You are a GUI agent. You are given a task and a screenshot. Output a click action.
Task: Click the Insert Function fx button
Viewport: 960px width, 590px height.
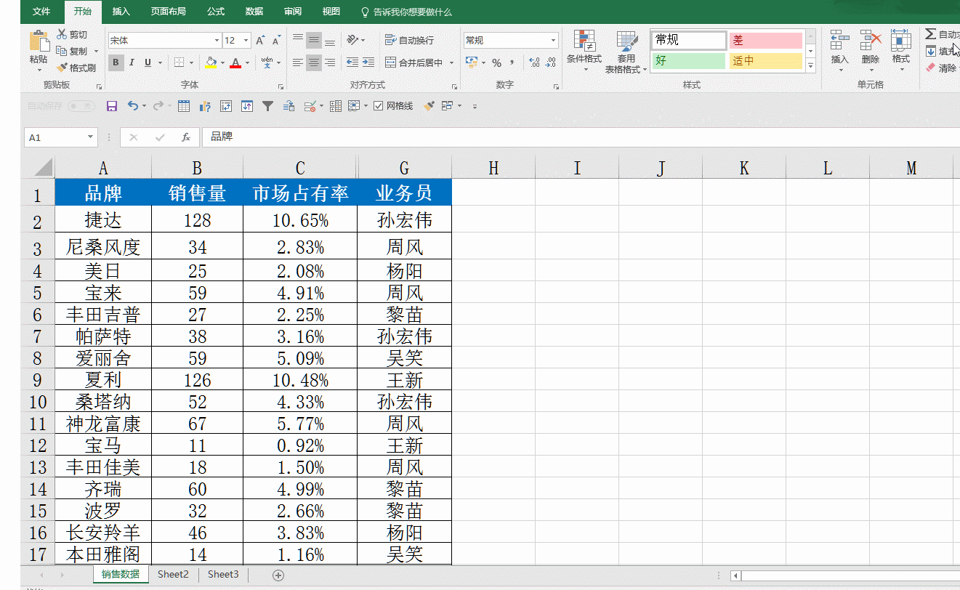click(x=186, y=137)
